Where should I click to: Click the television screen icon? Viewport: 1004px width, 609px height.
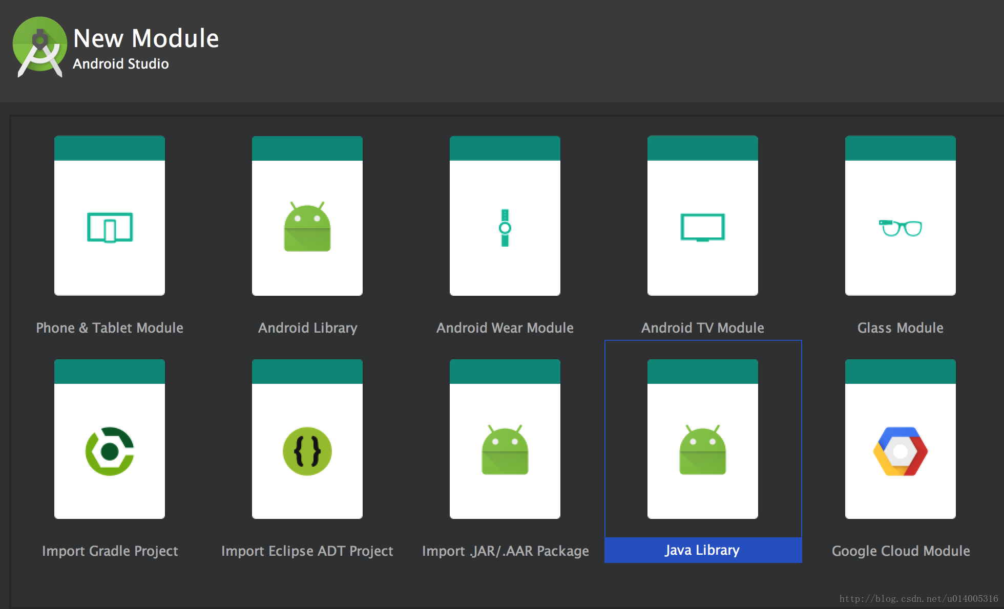click(x=703, y=227)
